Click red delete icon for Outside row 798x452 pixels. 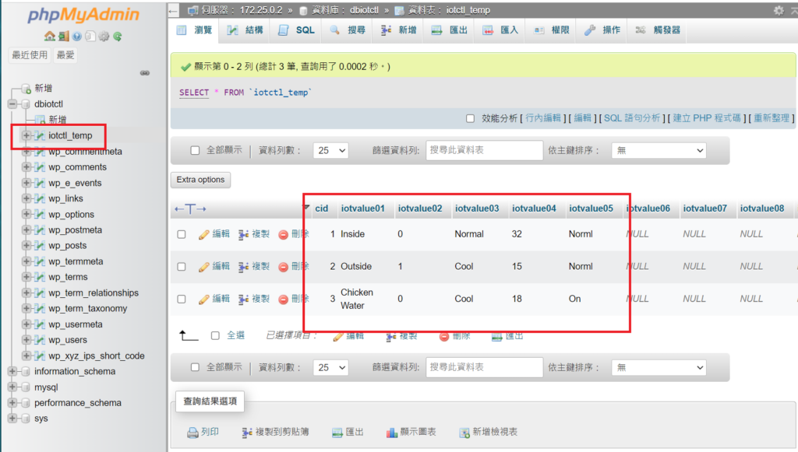pyautogui.click(x=284, y=267)
